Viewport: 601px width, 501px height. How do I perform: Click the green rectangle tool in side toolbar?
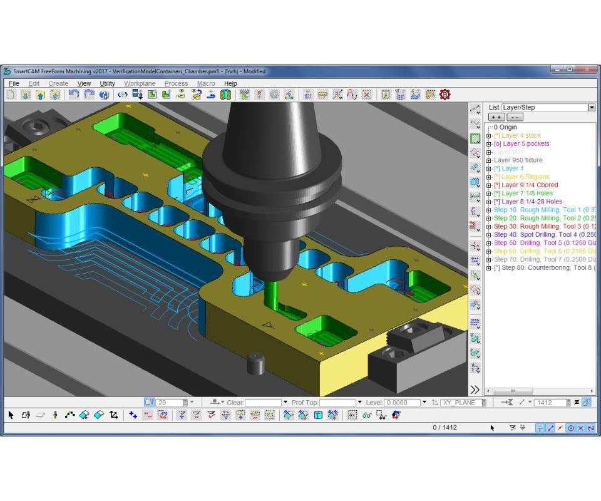[x=475, y=139]
